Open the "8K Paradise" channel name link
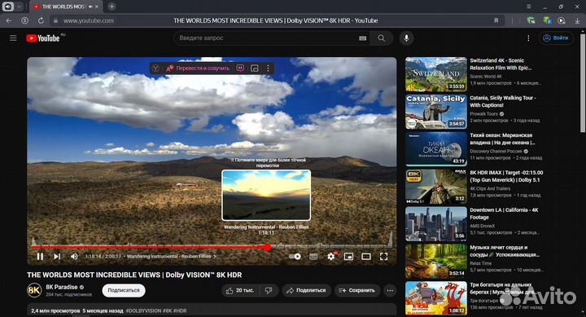 (62, 287)
